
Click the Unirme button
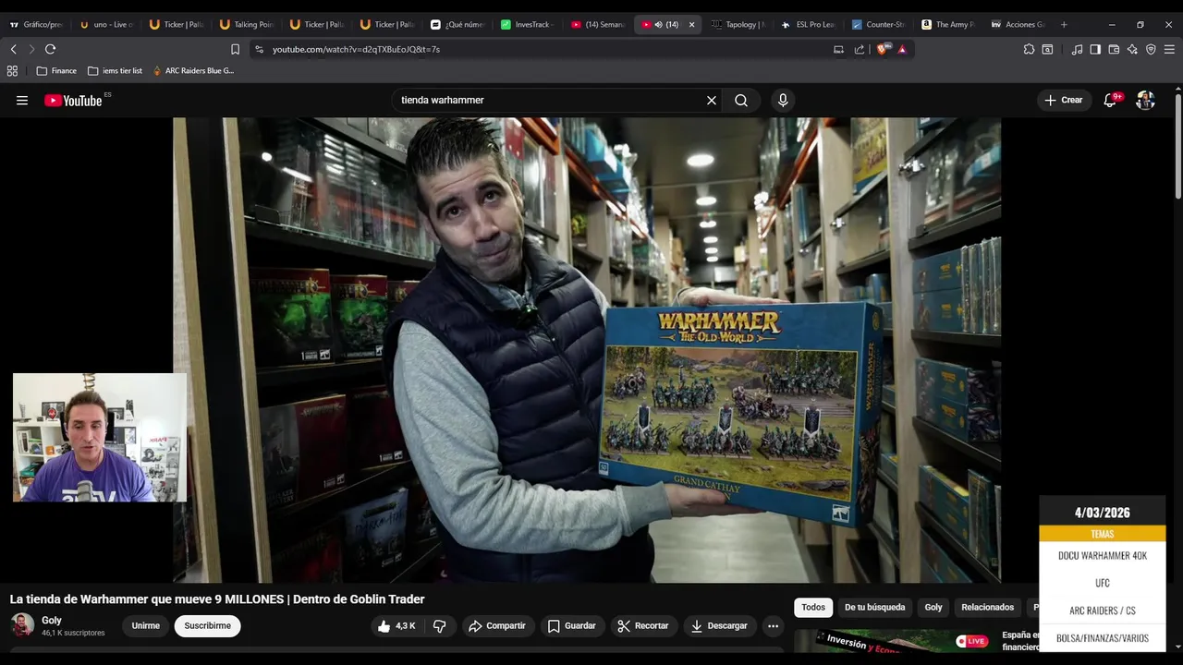[x=145, y=626]
